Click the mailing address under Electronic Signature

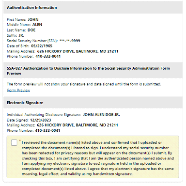(x=77, y=125)
